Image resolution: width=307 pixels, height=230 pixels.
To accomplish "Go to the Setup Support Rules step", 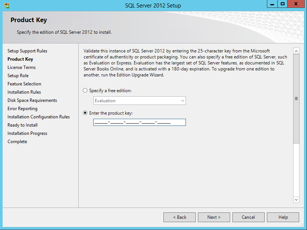I will point(27,51).
